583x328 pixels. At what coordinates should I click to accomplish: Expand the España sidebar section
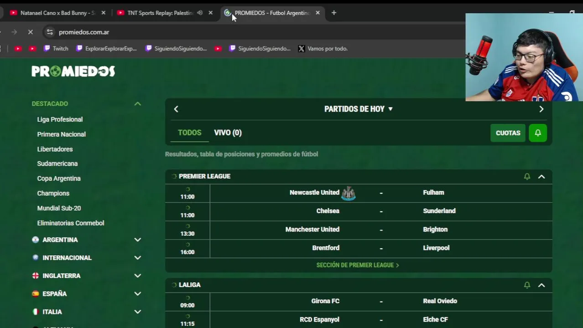(x=137, y=294)
